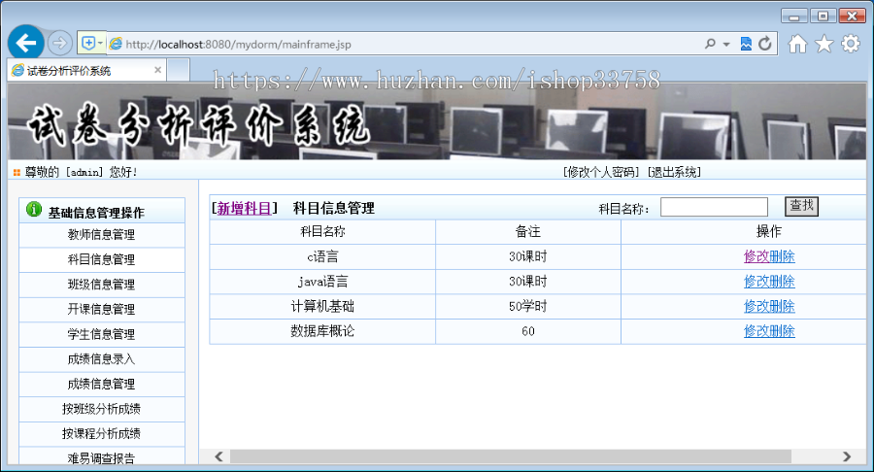Click the browser forward arrow button
874x472 pixels.
point(59,43)
